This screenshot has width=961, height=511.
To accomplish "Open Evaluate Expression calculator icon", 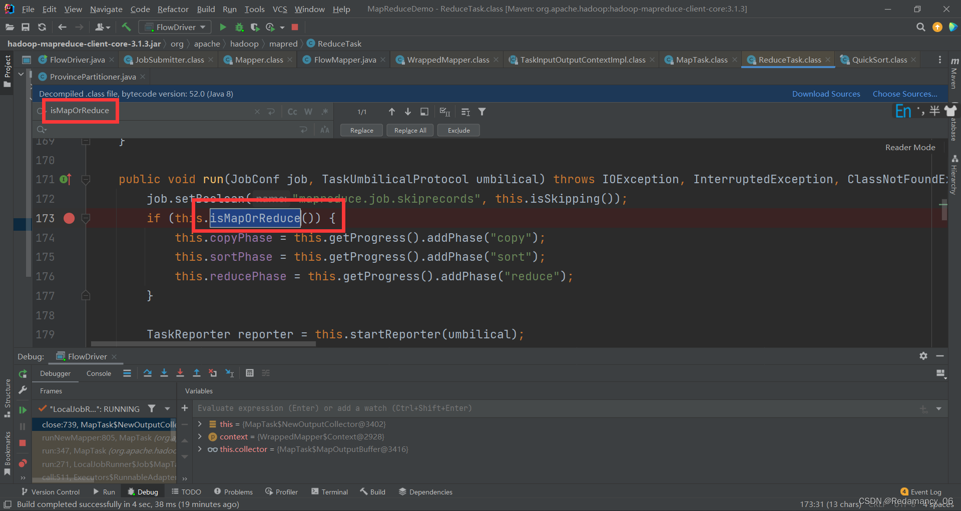I will click(x=250, y=373).
